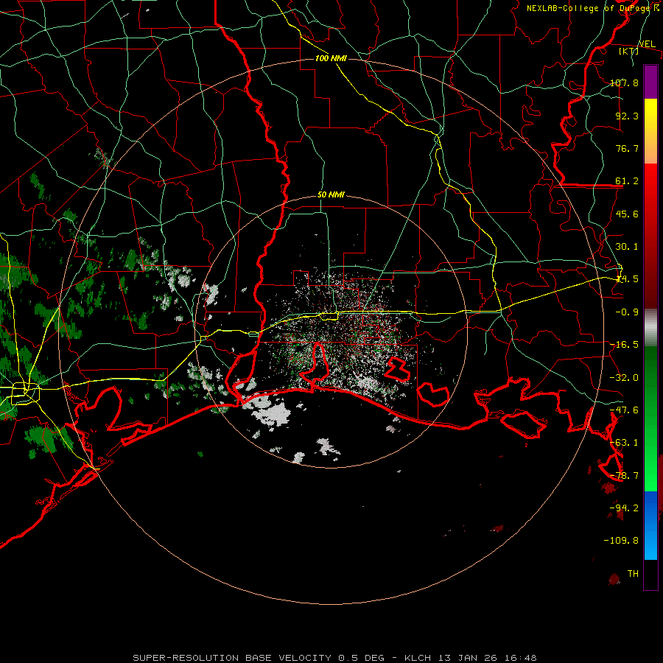Click the 76.7 scale value
The width and height of the screenshot is (663, 663).
coord(627,148)
